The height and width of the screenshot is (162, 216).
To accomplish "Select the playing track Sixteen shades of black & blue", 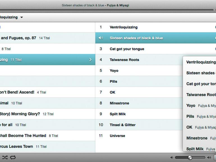I will (155, 38).
